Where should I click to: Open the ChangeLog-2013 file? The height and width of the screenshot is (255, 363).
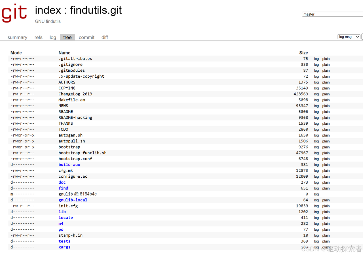pos(75,94)
